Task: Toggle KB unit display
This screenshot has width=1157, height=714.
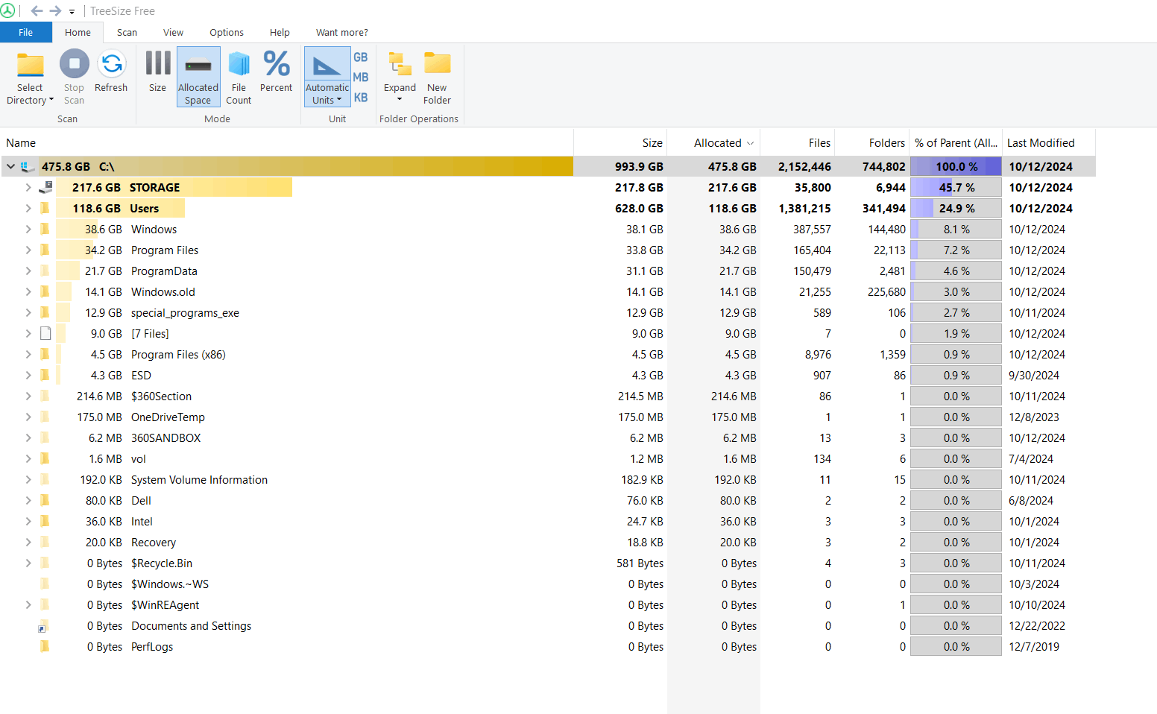Action: pos(361,98)
